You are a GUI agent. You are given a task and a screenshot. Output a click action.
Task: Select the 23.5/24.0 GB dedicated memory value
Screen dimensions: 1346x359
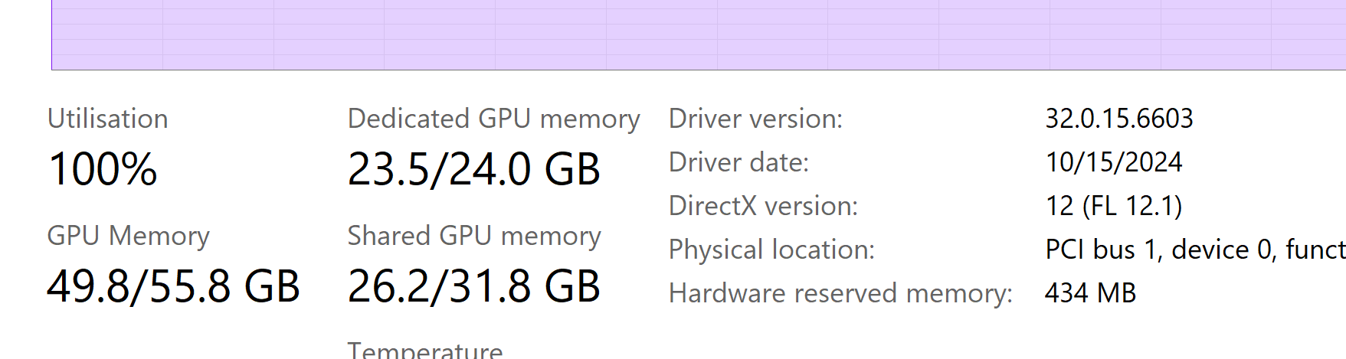tap(473, 169)
